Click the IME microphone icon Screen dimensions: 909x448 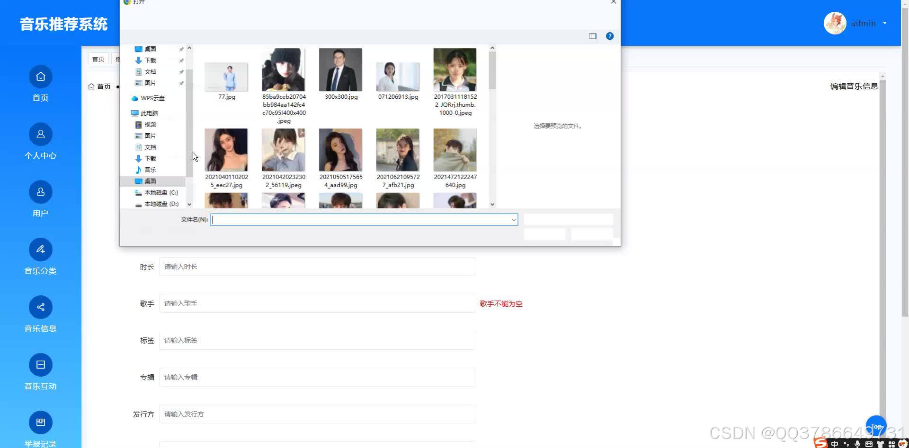pyautogui.click(x=857, y=444)
